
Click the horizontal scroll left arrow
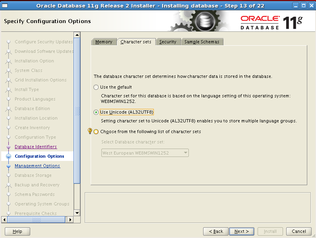(x=4, y=219)
